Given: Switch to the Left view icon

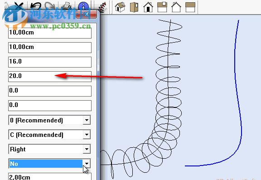Looking at the screenshot, I should pyautogui.click(x=190, y=7).
